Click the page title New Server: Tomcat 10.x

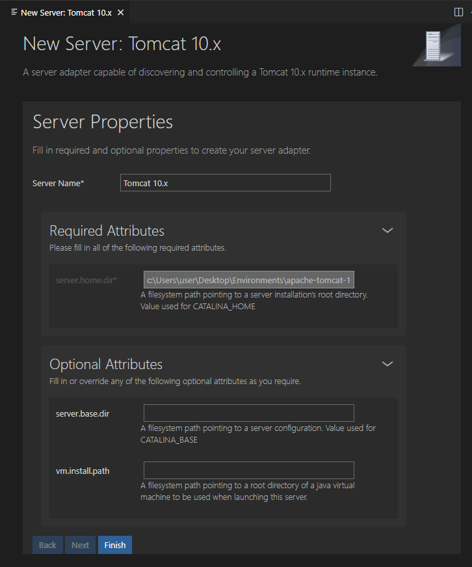click(x=122, y=44)
